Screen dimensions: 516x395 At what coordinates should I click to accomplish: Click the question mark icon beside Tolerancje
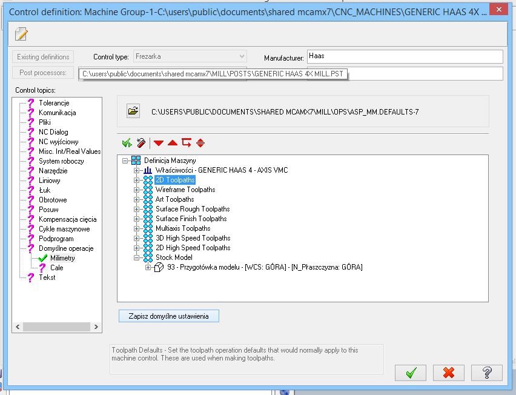pos(31,103)
